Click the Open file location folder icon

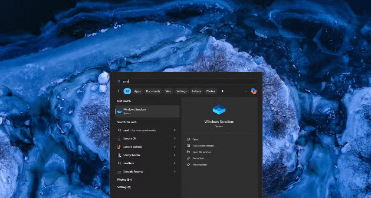188,152
